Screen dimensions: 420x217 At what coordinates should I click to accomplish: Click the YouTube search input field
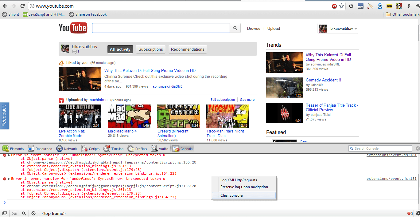[161, 28]
